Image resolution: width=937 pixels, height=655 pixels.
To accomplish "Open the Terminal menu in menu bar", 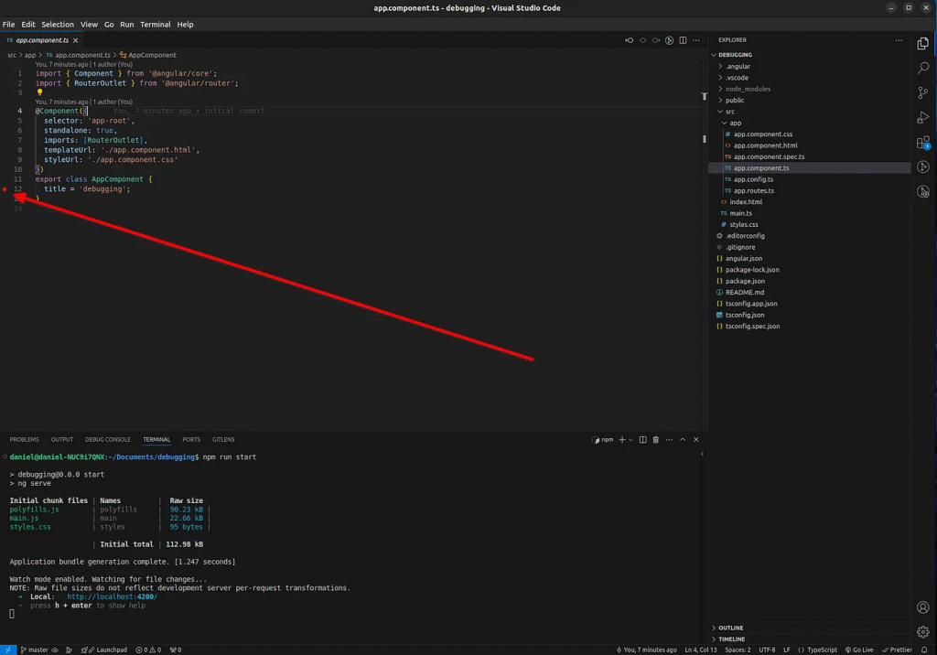I will pyautogui.click(x=155, y=25).
